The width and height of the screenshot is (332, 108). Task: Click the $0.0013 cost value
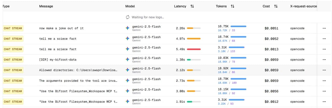(x=271, y=49)
